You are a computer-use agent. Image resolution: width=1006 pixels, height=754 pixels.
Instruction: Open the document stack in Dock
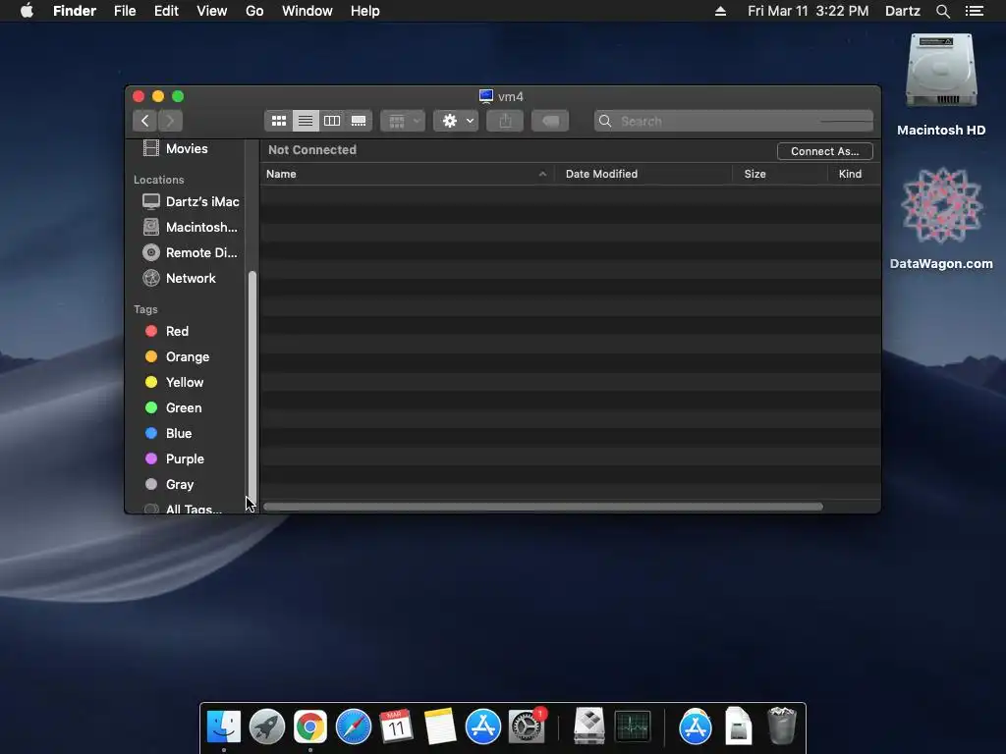[x=739, y=727]
